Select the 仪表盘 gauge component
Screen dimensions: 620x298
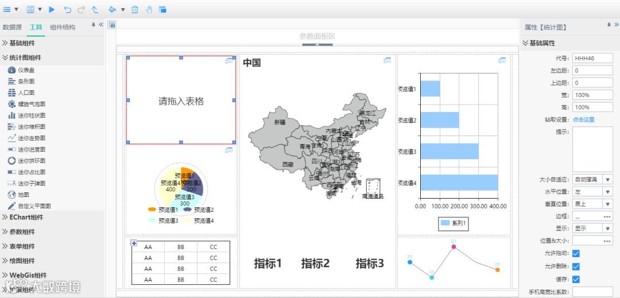click(22, 70)
